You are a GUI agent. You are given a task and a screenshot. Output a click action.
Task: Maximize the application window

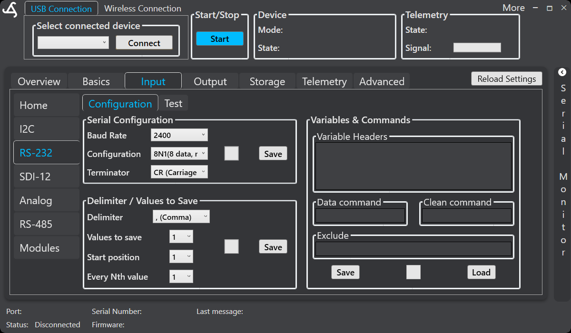[x=550, y=9]
